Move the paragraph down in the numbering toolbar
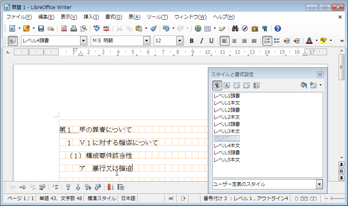This screenshot has width=348, height=206. click(x=78, y=187)
